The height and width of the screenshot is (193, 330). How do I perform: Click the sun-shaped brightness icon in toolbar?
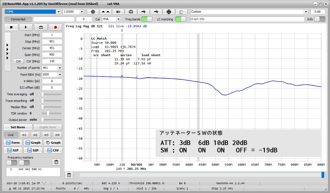[93, 12]
